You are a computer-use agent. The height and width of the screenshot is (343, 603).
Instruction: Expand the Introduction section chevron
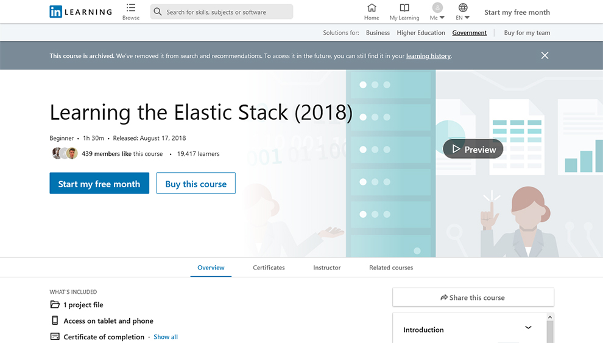(x=529, y=328)
